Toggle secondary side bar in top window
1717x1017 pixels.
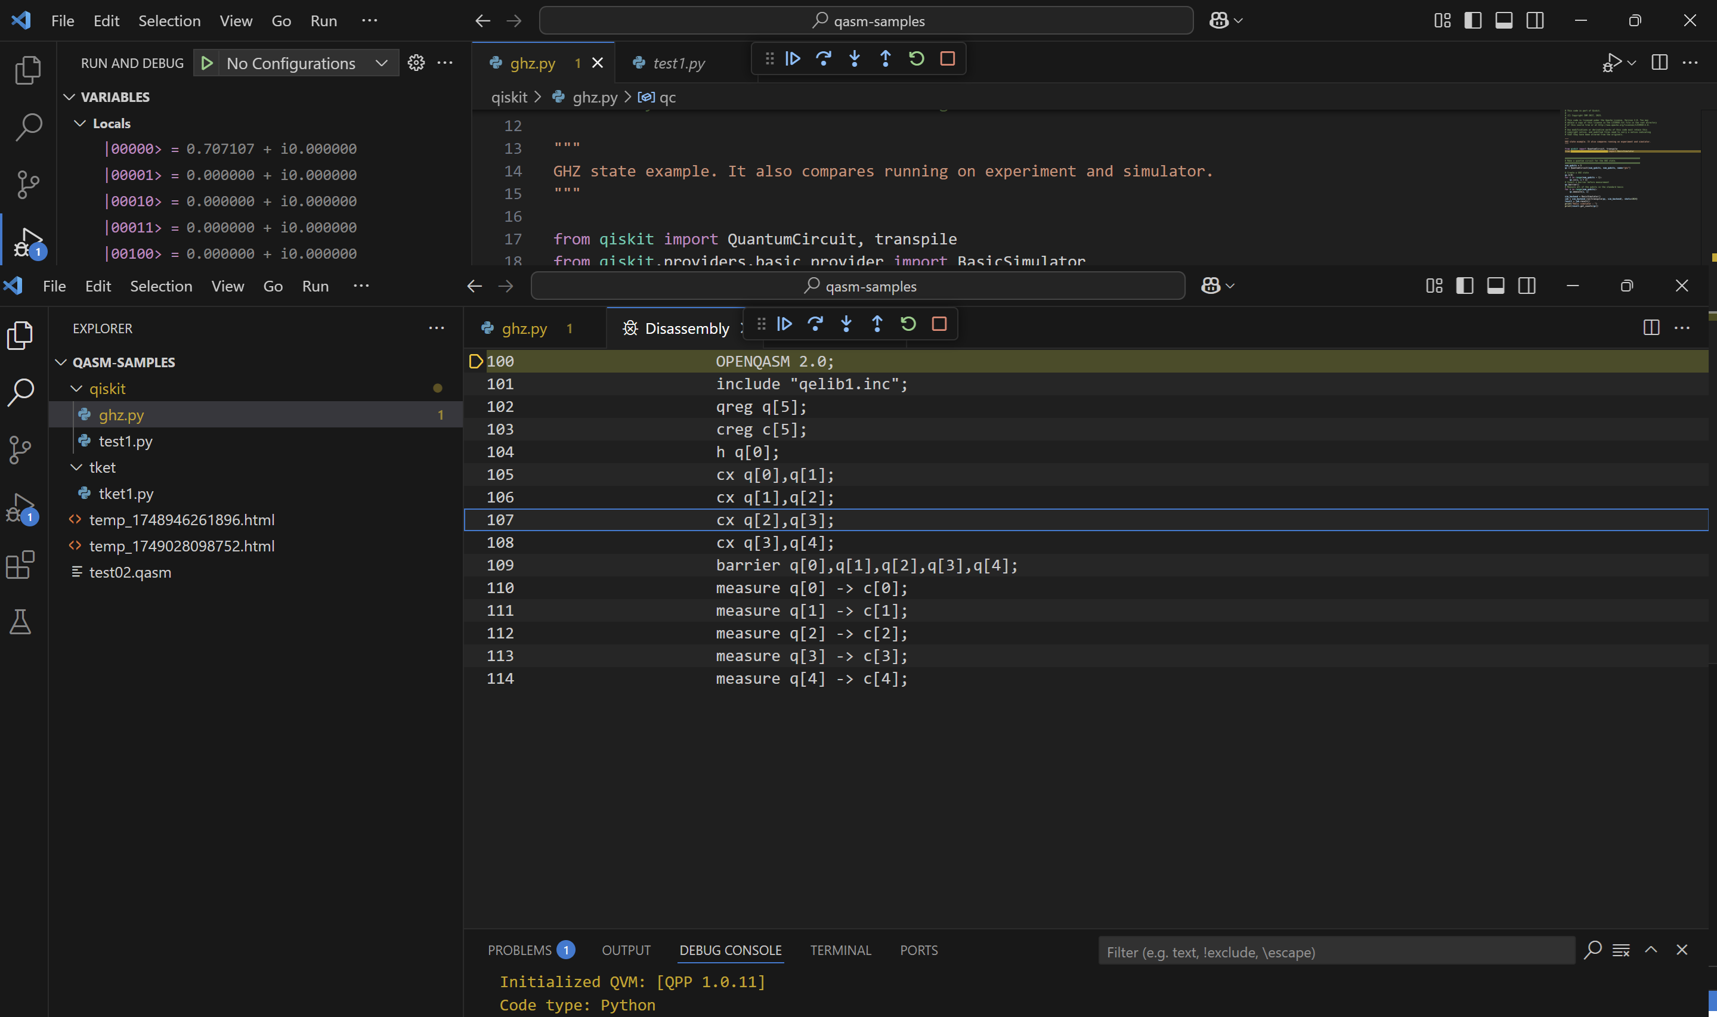click(x=1535, y=20)
